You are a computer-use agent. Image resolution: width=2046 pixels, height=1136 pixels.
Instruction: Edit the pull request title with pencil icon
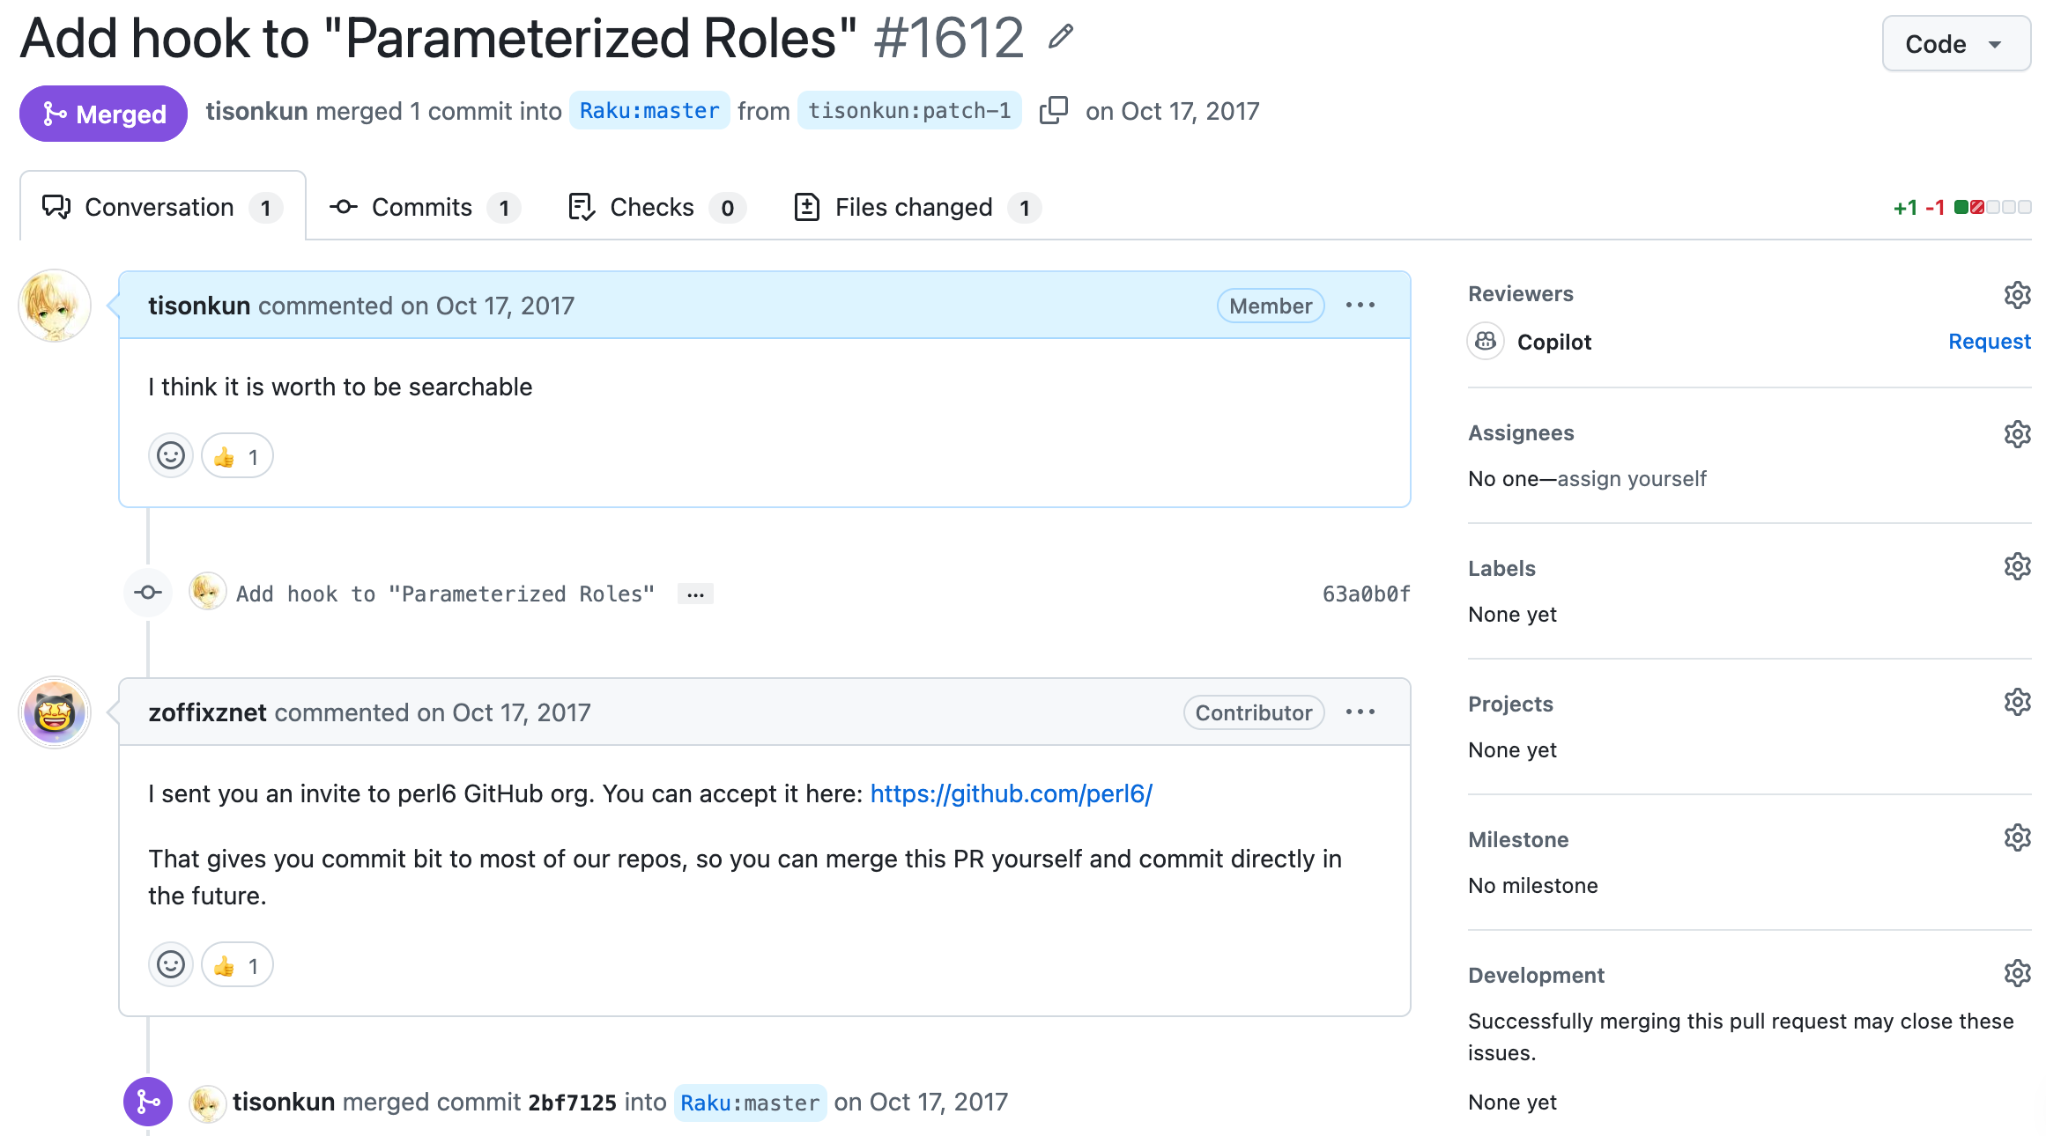(1061, 37)
